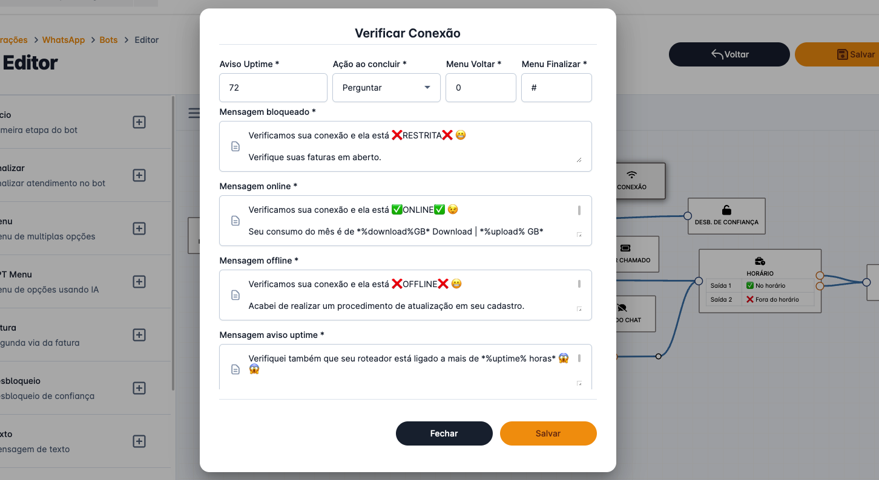The image size is (879, 480).
Task: Click the Menu Finalizar input containing #
Action: click(x=556, y=88)
